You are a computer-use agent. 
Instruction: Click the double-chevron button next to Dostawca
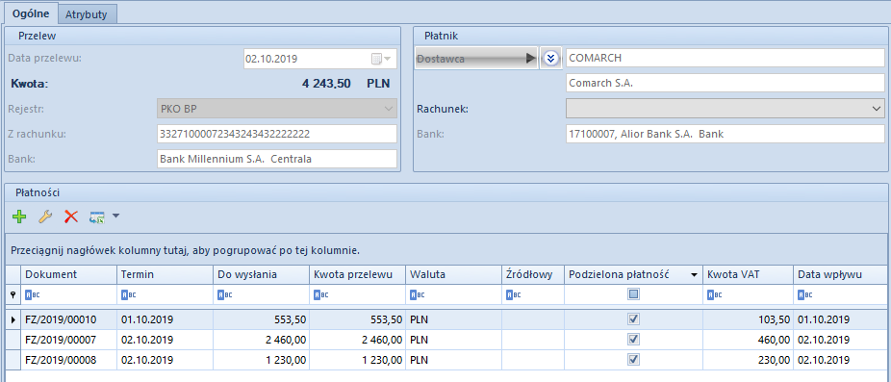550,58
